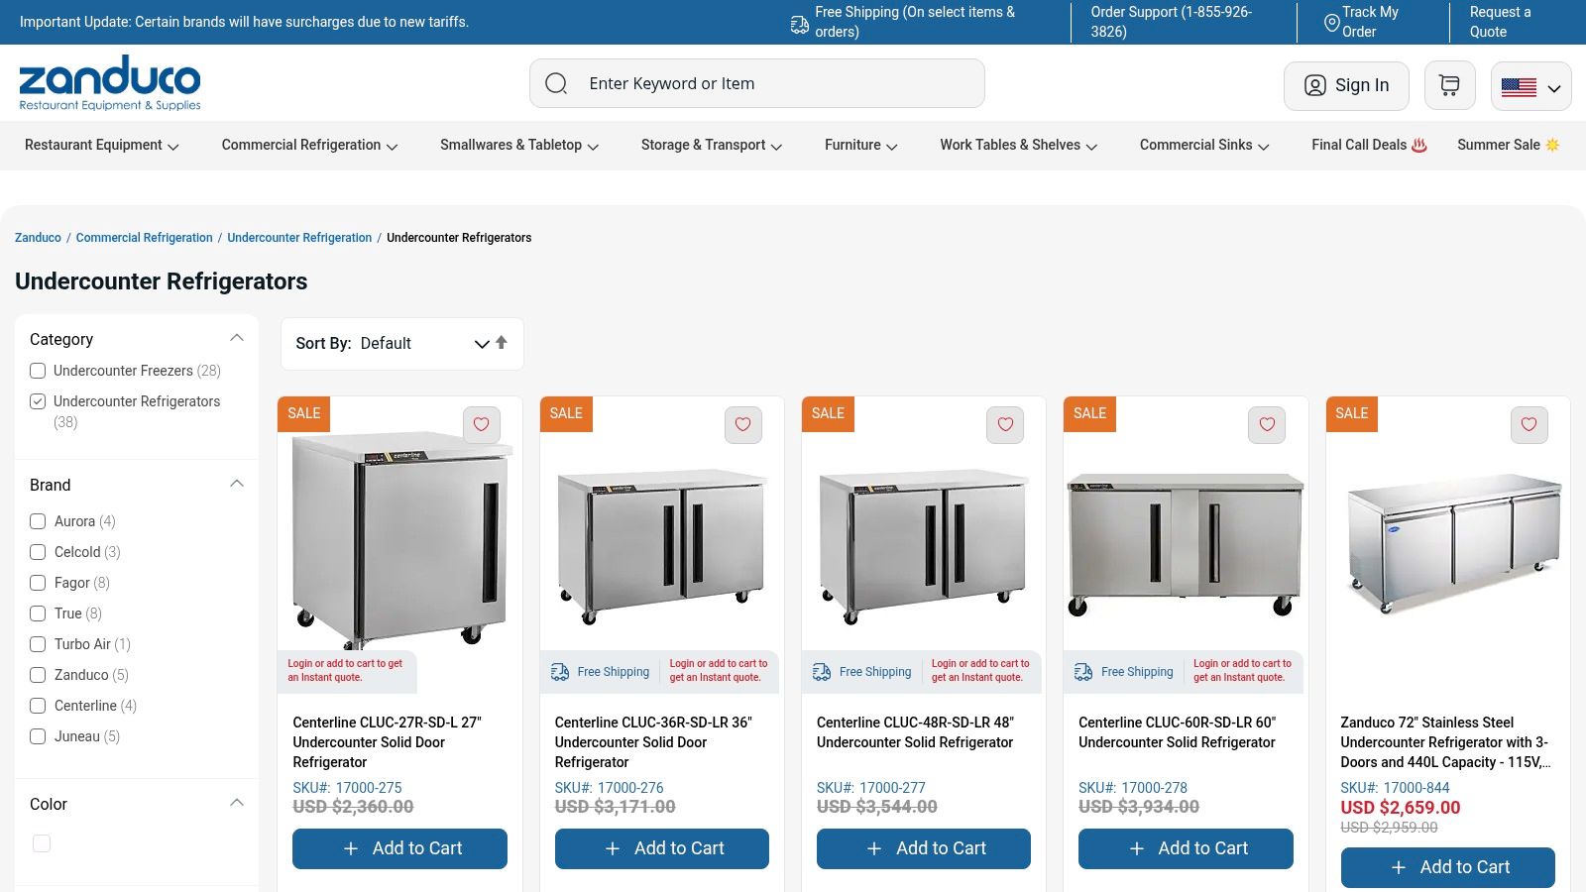Select the white color swatch filter

42,843
